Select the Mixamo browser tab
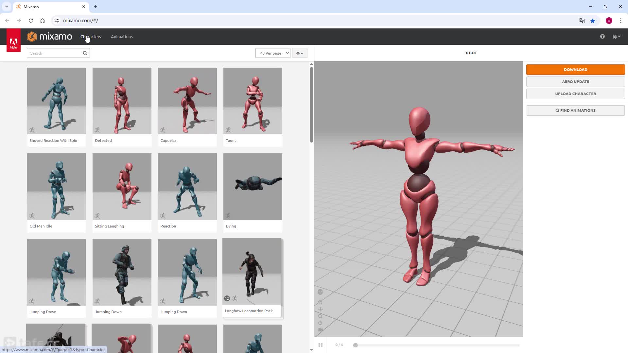628x353 pixels. [51, 7]
